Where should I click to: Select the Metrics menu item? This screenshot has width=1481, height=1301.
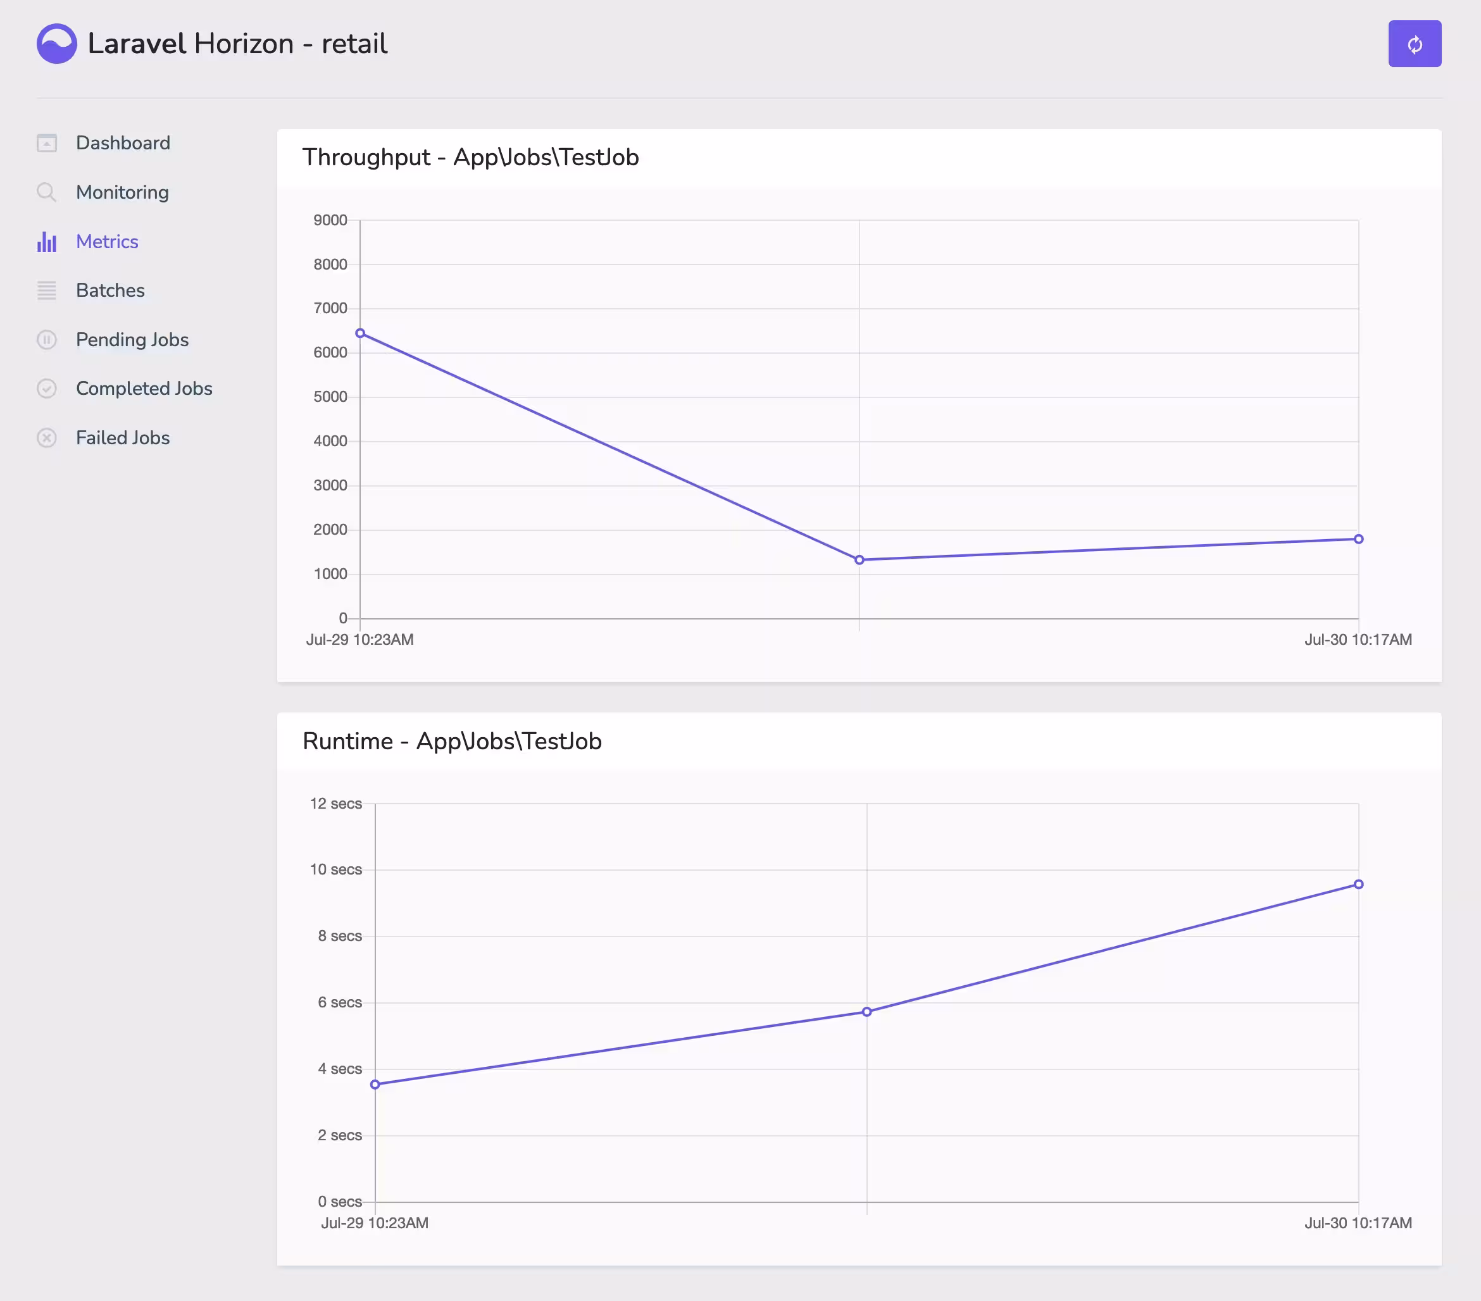107,241
